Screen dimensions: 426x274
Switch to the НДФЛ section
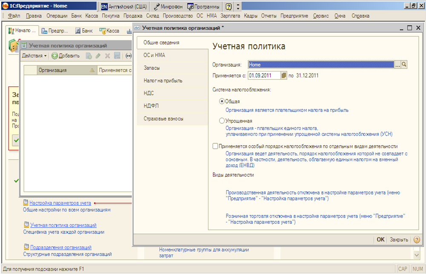coord(173,106)
